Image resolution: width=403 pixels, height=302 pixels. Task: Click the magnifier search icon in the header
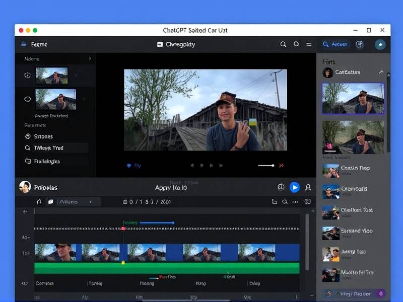point(284,44)
